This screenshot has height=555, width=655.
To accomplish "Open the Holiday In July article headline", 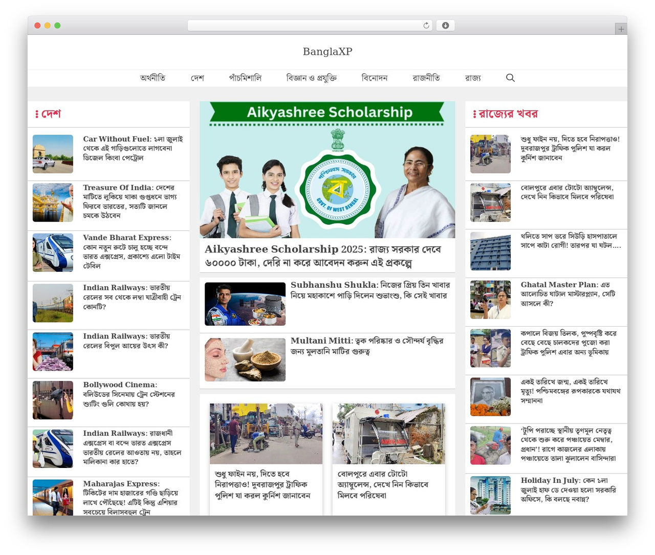I will click(569, 490).
